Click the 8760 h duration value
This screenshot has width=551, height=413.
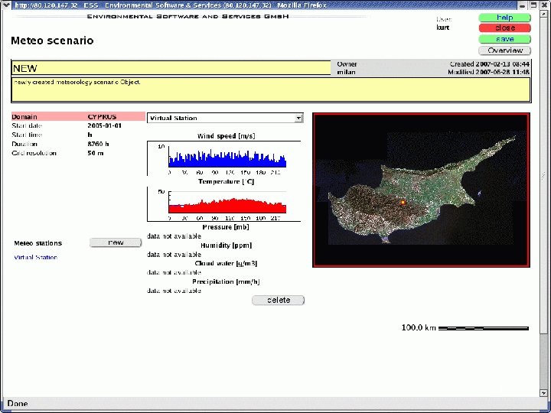tap(98, 144)
